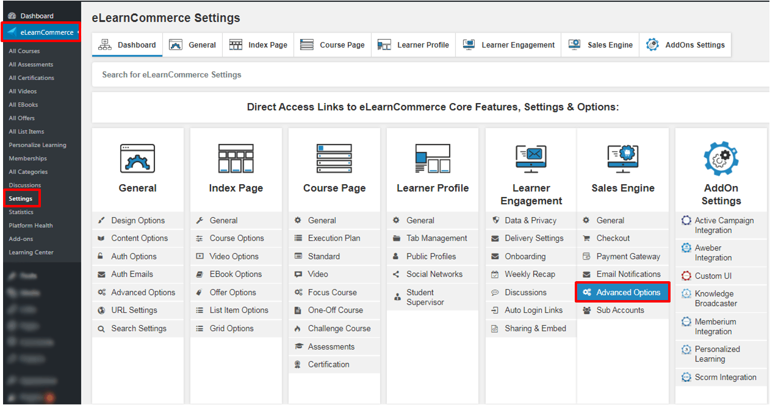Screen dimensions: 770x405
Task: Click the Challenge Course link
Action: click(341, 328)
